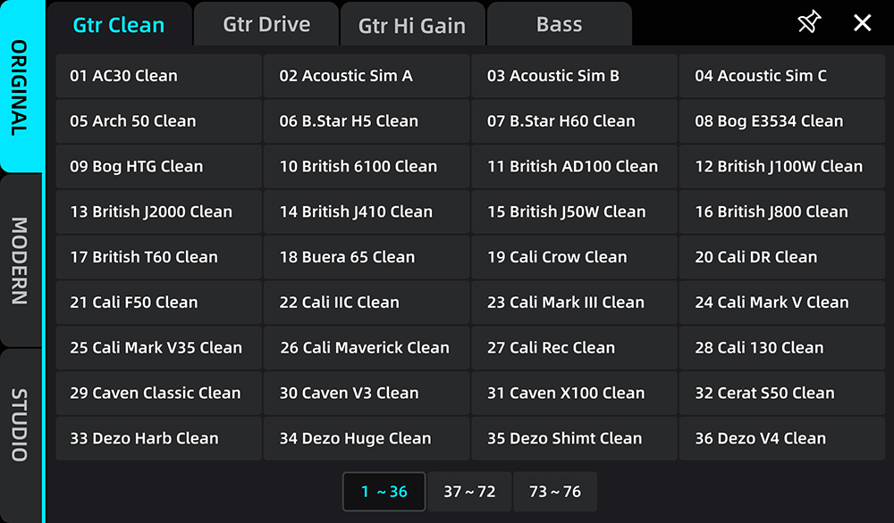Choose 07 B.Star H60 Clean
Image resolution: width=894 pixels, height=523 pixels.
(574, 121)
